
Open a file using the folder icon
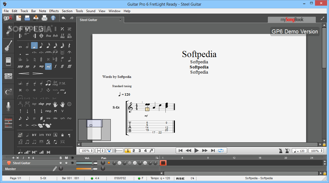pos(27,18)
